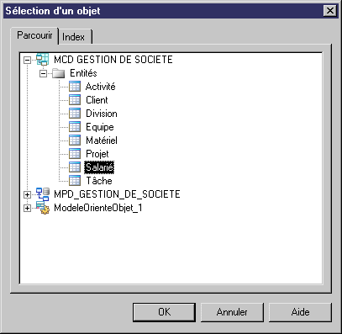Click the MCD GESTION DE SOCIETE model icon
Viewport: 342px width, 334px height.
tap(43, 60)
